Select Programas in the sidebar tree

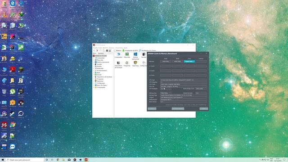(100, 79)
